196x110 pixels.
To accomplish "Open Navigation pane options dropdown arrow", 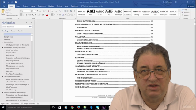I will click(x=26, y=22).
